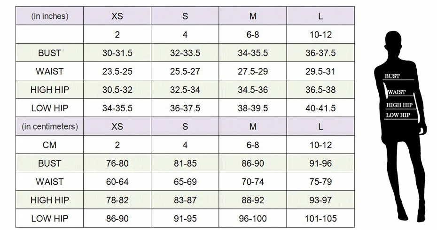This screenshot has height=230, width=437.
Task: Click the "(in centimeters)" header cell
Action: pos(50,127)
